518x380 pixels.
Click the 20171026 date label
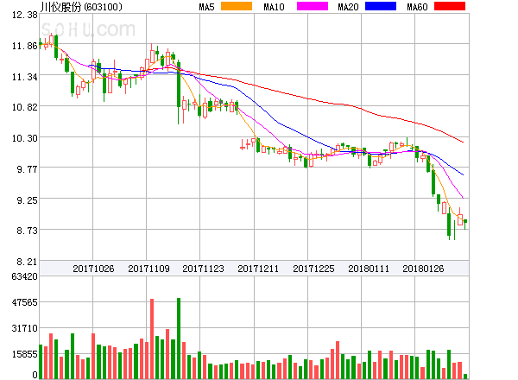point(93,269)
